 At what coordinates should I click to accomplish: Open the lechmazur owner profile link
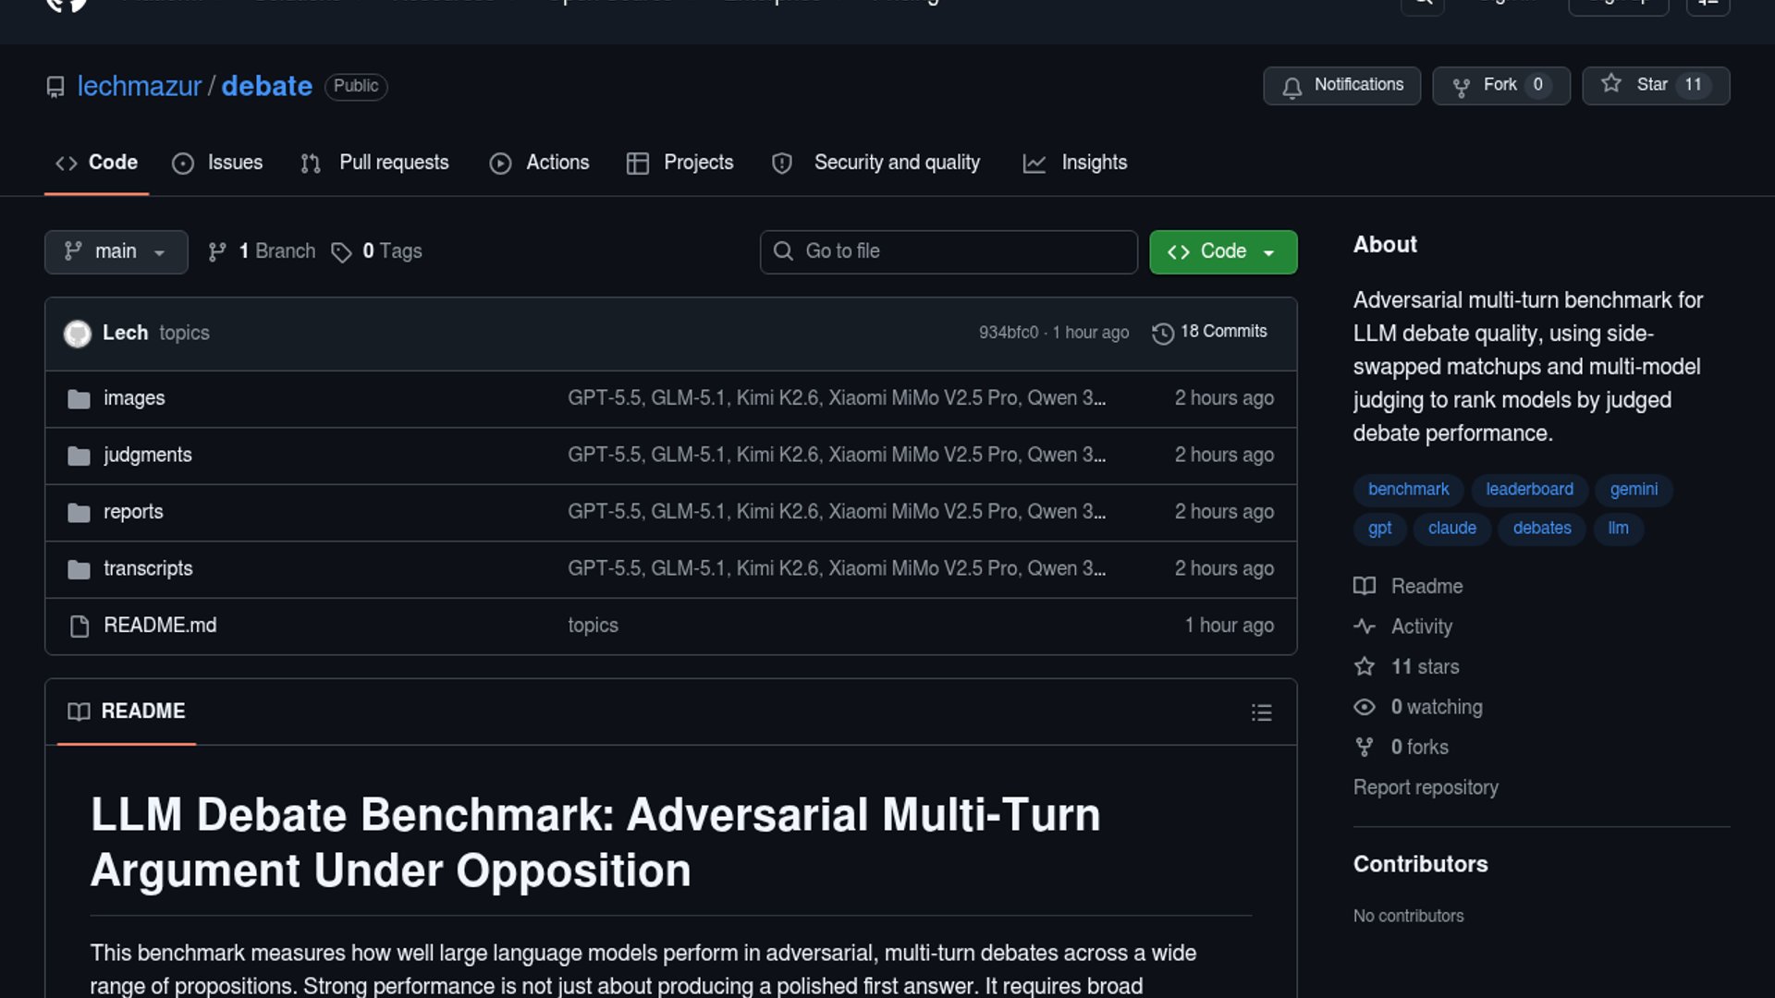click(140, 86)
